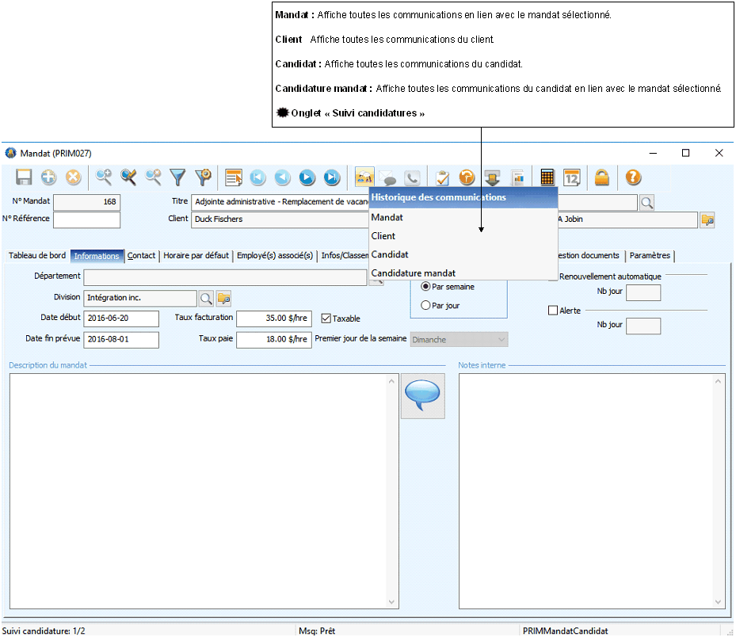Image resolution: width=736 pixels, height=637 pixels.
Task: Open the calendar icon in toolbar
Action: pos(572,177)
